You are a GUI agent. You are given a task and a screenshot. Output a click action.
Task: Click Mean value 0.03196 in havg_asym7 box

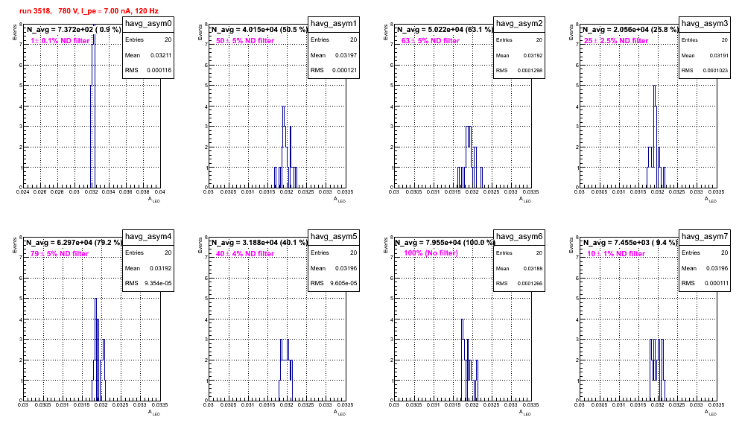coord(717,268)
